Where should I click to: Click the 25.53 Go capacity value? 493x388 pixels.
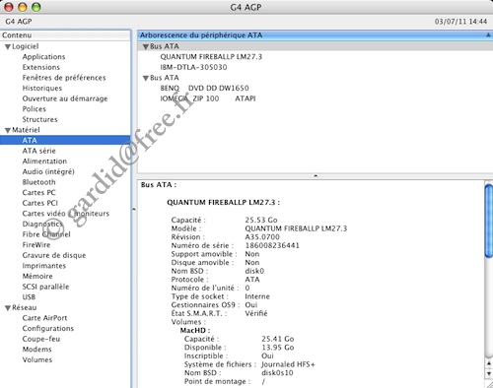[x=261, y=220]
